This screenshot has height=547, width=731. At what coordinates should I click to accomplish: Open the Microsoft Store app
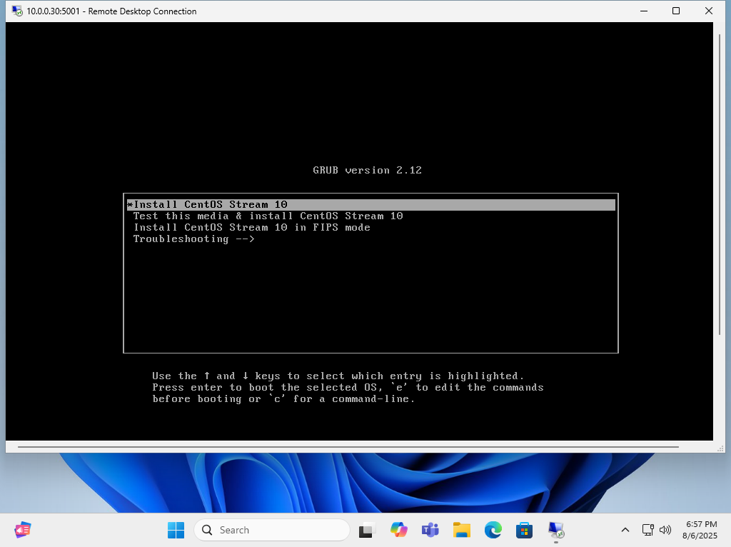[525, 530]
